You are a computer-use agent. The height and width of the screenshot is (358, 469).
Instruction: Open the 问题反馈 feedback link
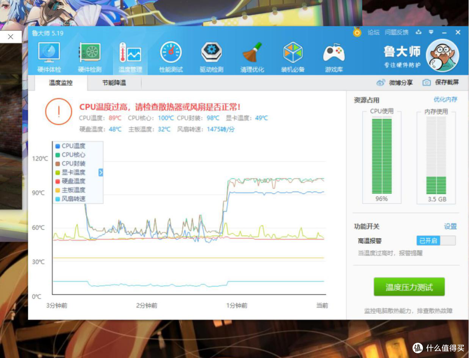pos(396,32)
